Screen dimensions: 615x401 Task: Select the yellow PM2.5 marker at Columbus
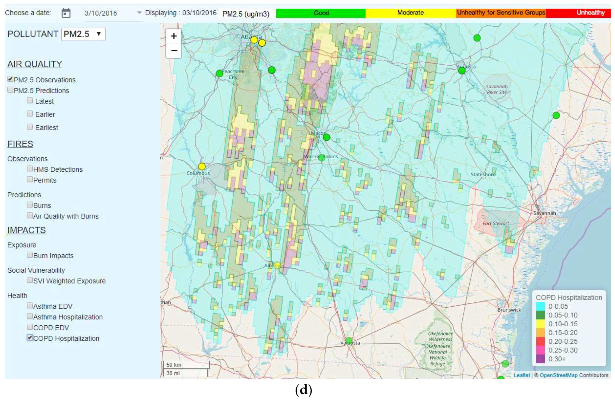coord(202,166)
